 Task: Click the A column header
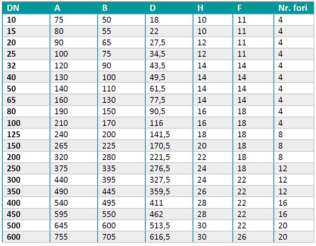coord(57,8)
